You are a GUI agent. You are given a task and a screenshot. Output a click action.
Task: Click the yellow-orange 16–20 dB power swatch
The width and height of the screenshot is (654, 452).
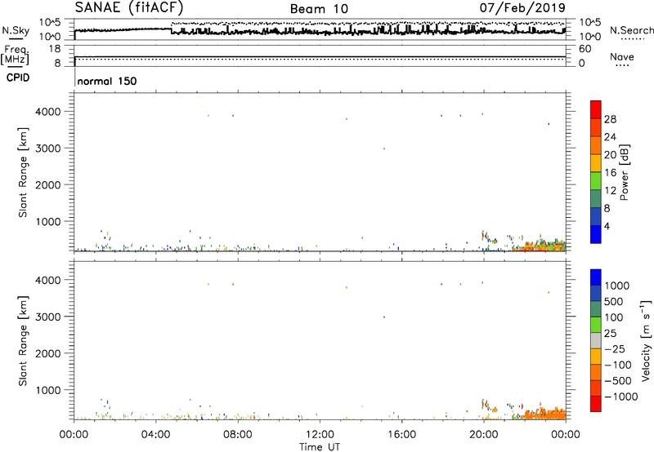point(596,163)
